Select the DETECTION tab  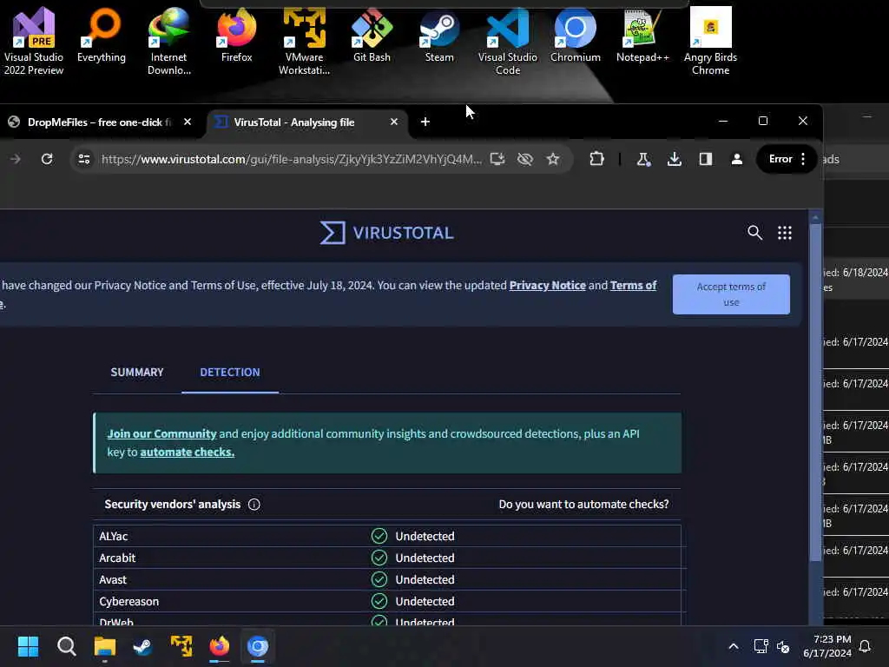click(x=229, y=372)
